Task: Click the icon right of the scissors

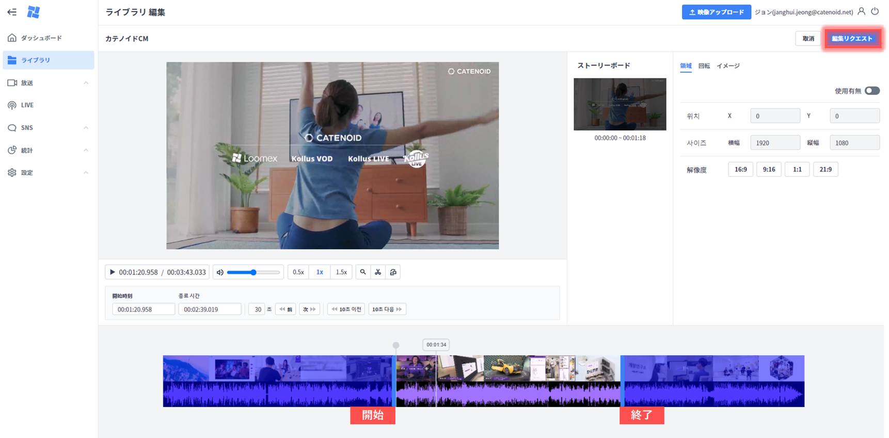Action: pos(393,272)
